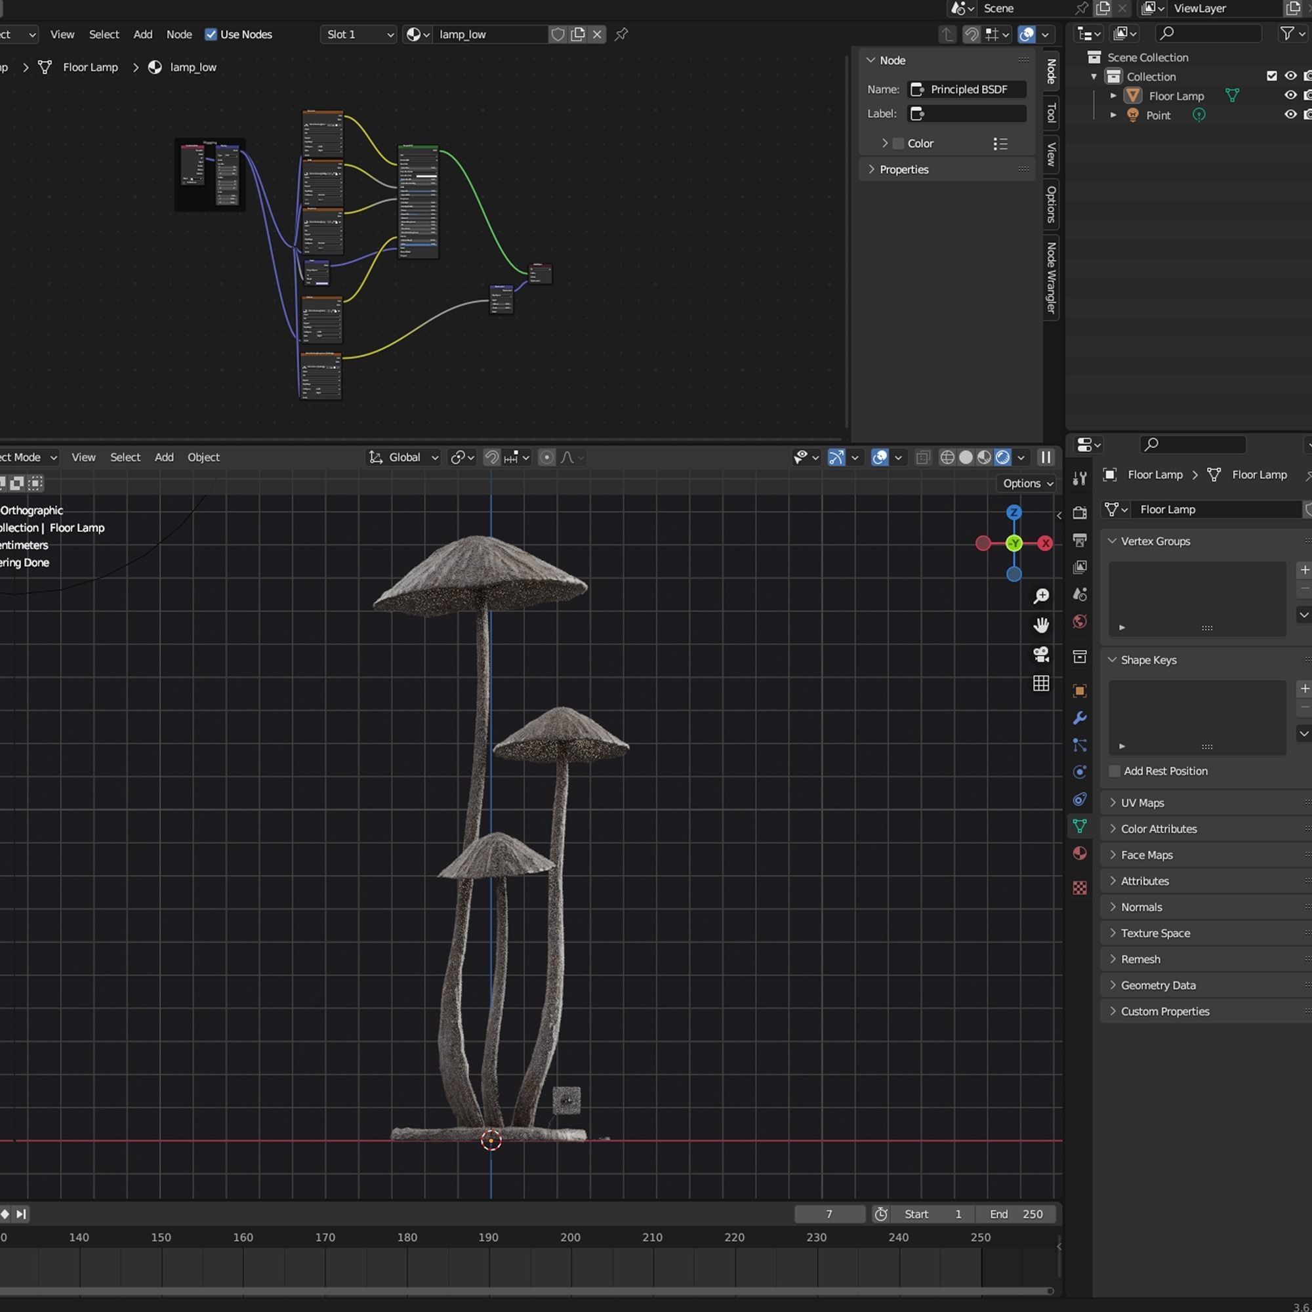
Task: Switch to the Options sidebar tab
Action: pyautogui.click(x=1051, y=204)
